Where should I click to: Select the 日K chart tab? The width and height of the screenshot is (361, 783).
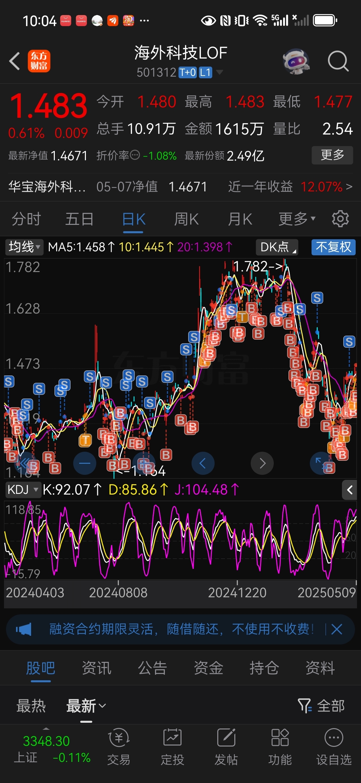click(x=134, y=219)
